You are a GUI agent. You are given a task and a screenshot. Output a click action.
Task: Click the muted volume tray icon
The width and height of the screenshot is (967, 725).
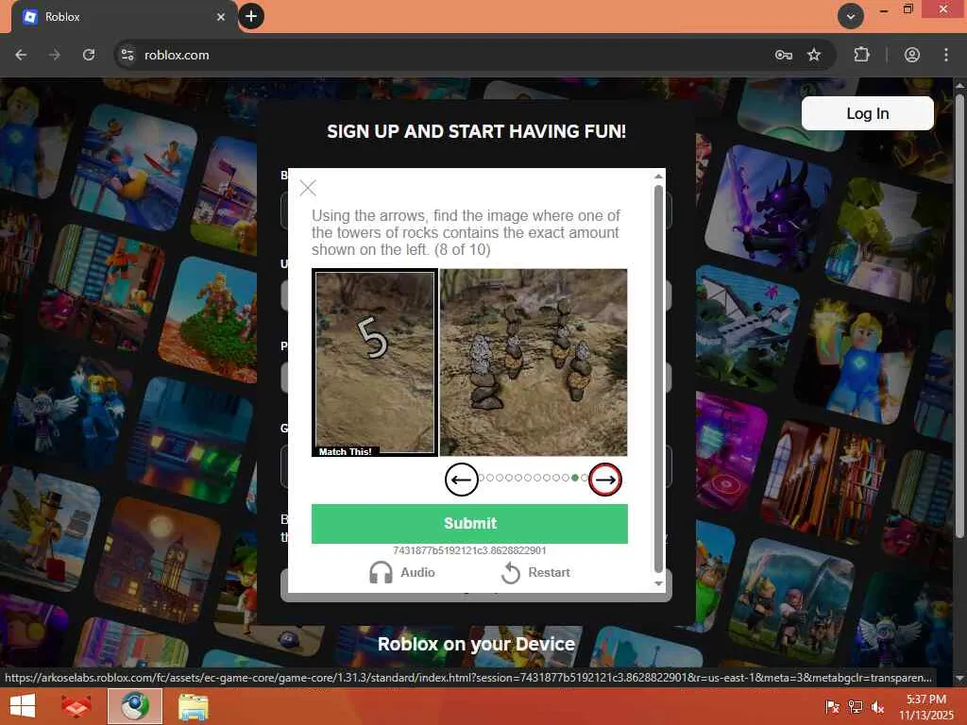(x=877, y=706)
